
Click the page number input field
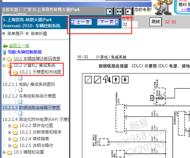(130, 24)
